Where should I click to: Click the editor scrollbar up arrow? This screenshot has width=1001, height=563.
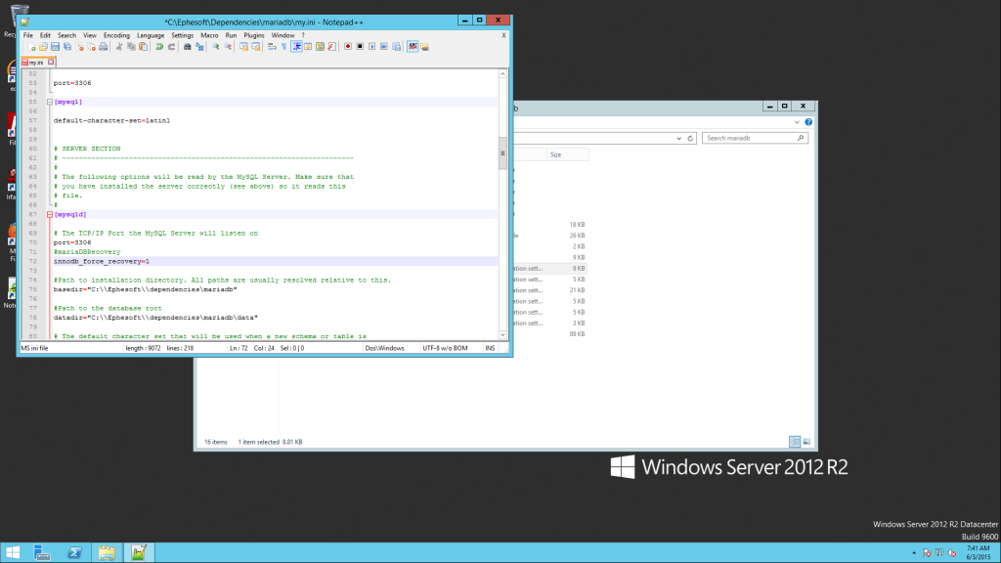pyautogui.click(x=502, y=74)
